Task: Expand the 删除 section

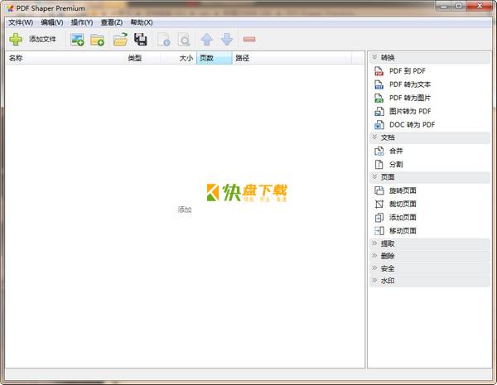Action: pyautogui.click(x=430, y=256)
